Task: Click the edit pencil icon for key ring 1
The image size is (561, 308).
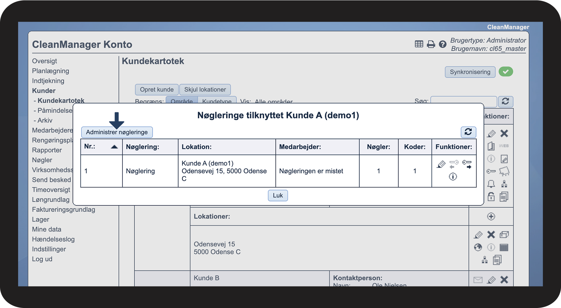Action: [441, 164]
